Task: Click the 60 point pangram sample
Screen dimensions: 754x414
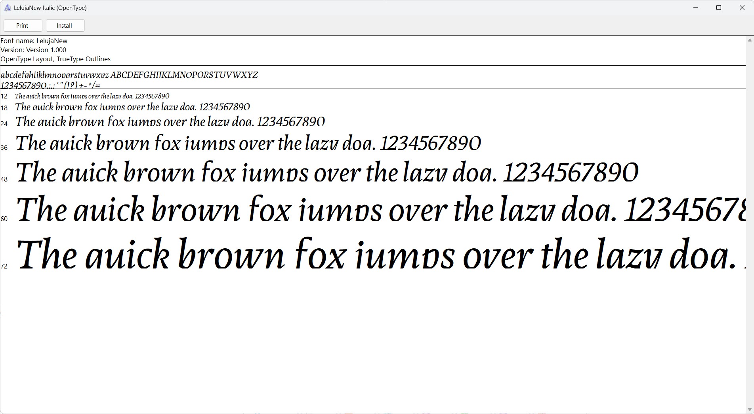Action: (x=381, y=208)
